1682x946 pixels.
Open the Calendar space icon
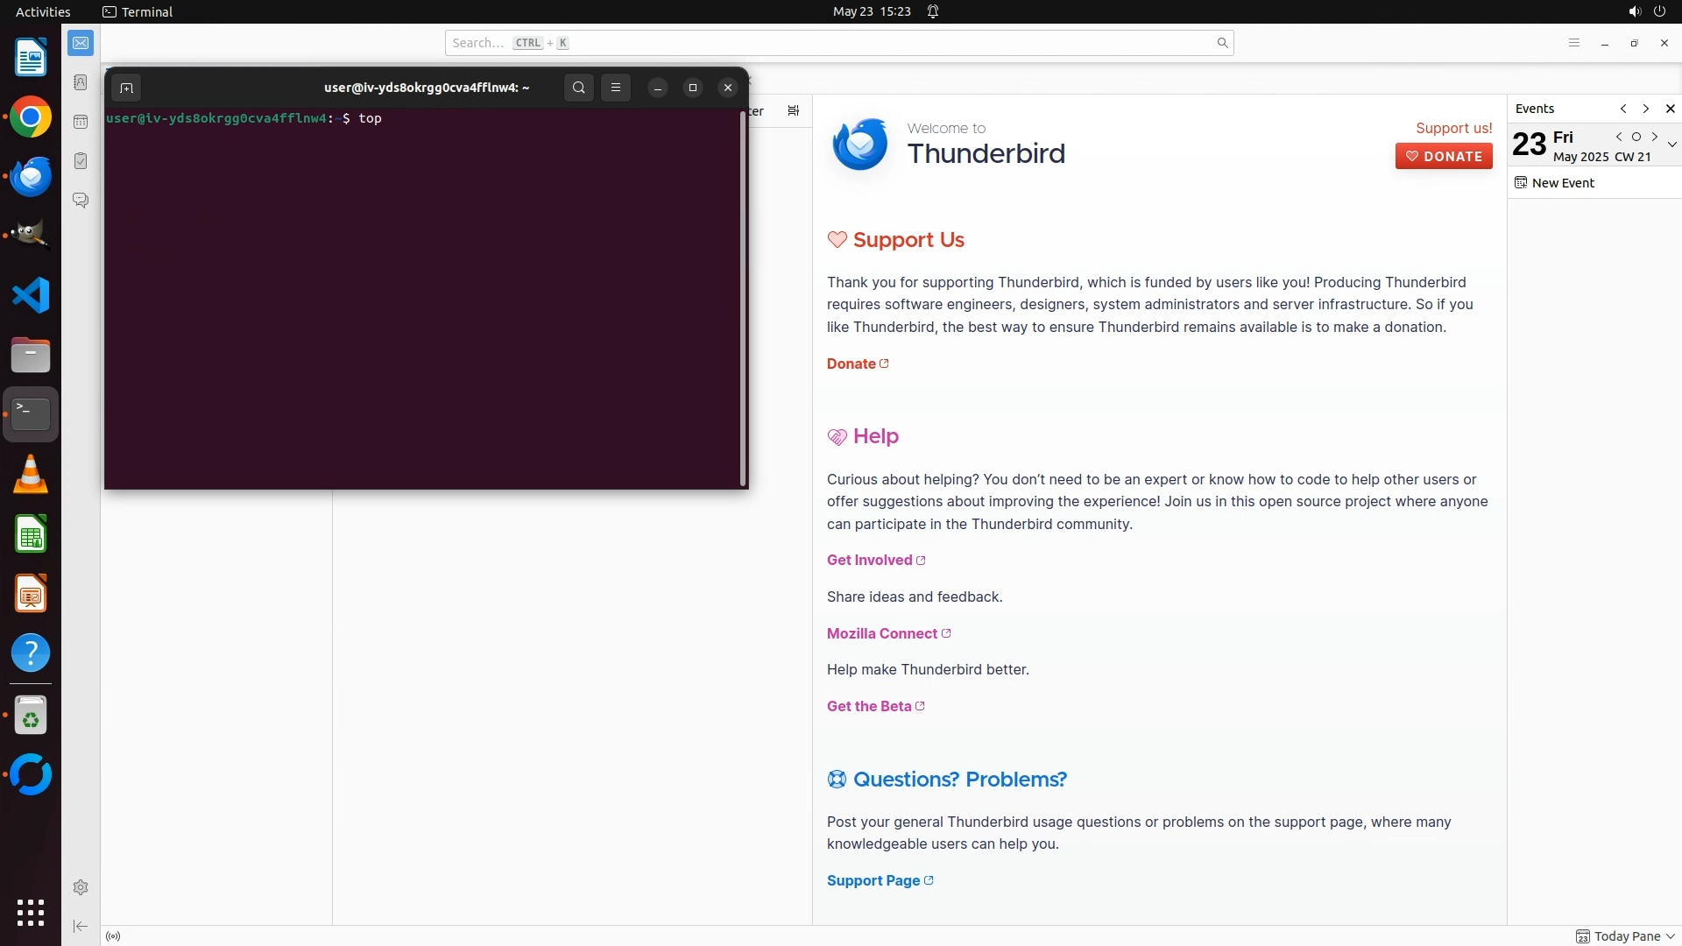(81, 122)
